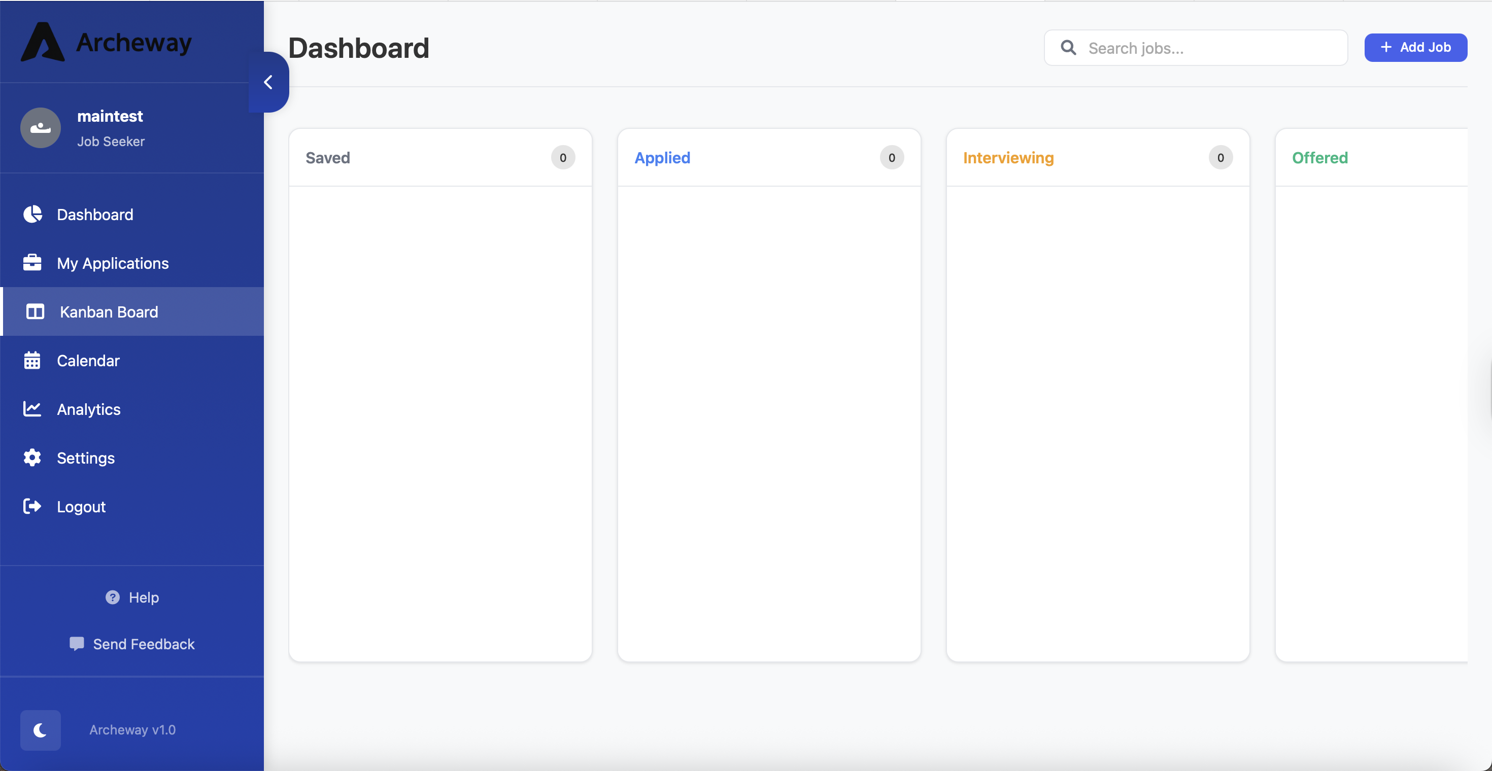Screen dimensions: 1492x771
Task: Open the Calendar via its icon
Action: (x=32, y=360)
